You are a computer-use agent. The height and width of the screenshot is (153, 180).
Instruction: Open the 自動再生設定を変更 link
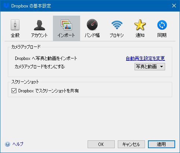(145, 58)
